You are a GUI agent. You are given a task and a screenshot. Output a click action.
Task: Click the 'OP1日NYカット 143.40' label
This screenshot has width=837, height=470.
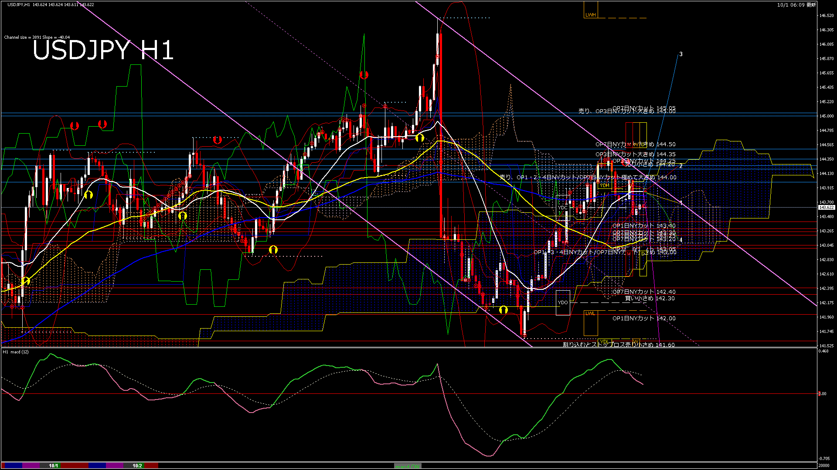[644, 225]
